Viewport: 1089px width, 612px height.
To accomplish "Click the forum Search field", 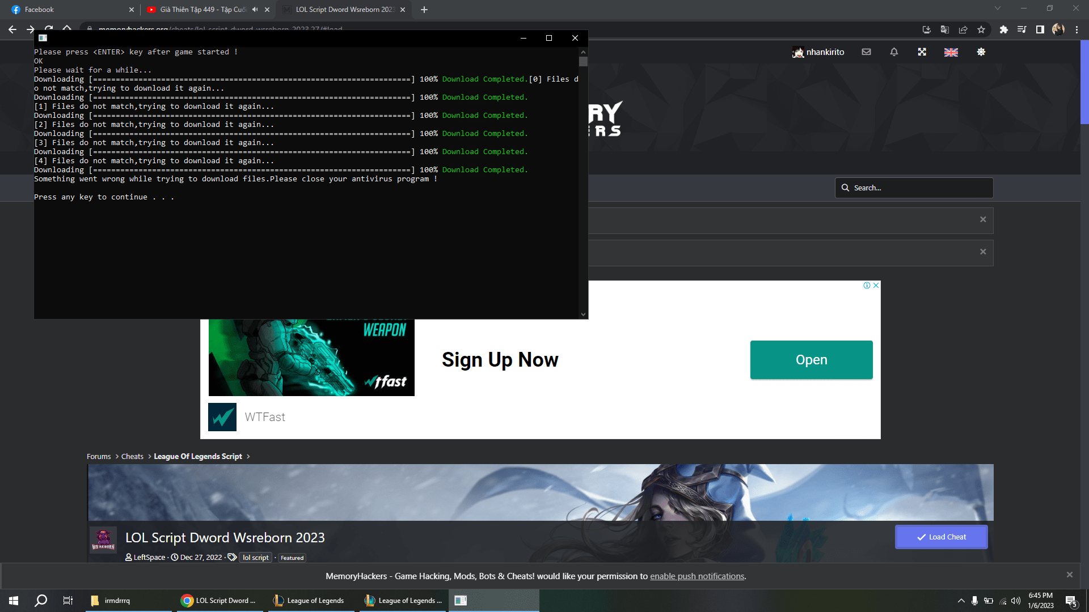I will pos(914,188).
